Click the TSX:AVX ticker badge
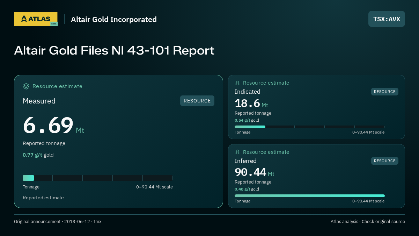419x236 pixels. (x=387, y=19)
